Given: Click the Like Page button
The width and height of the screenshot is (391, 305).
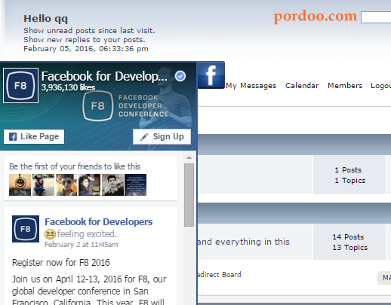Looking at the screenshot, I should tap(34, 136).
